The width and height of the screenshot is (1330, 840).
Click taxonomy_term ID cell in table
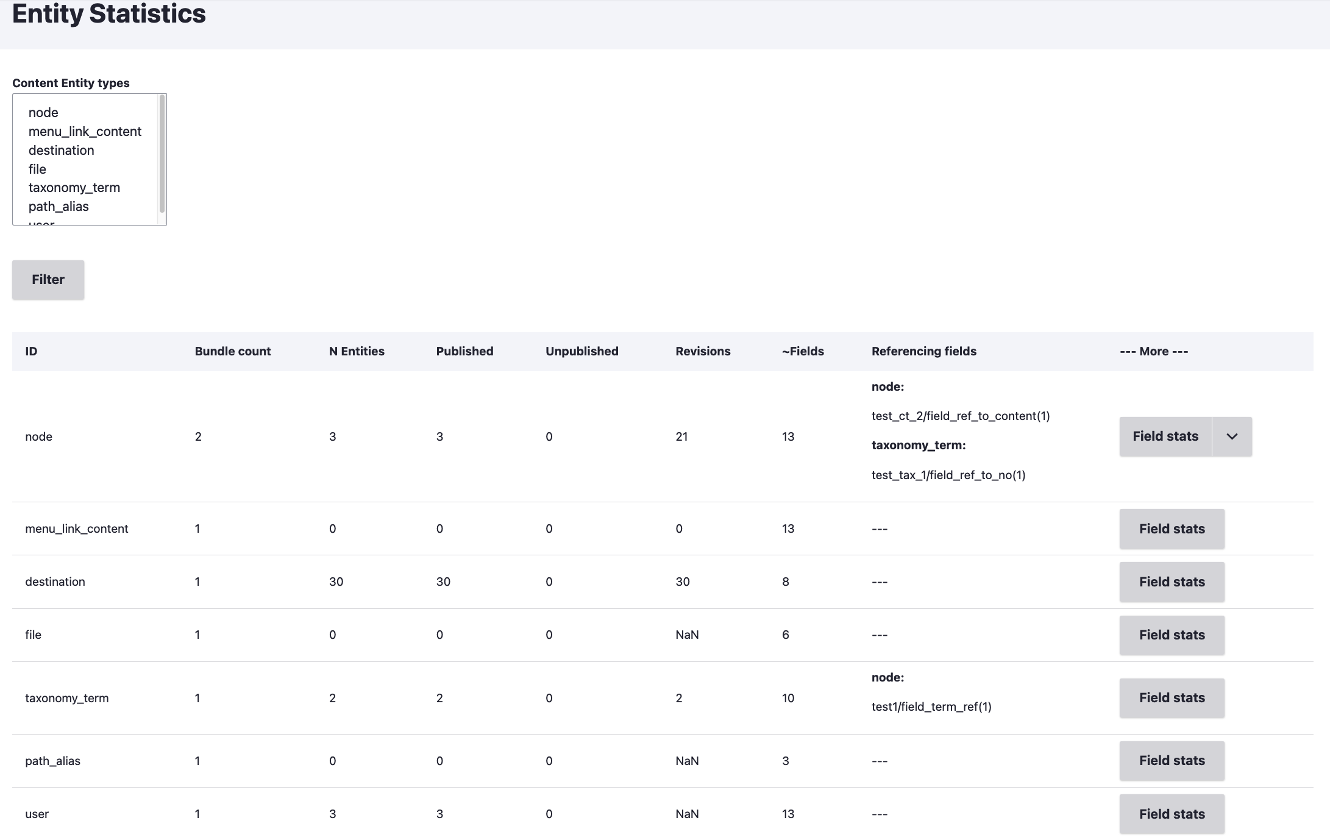point(67,698)
